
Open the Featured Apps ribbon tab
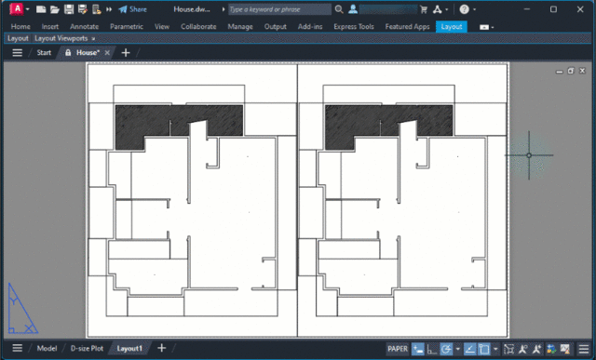(x=408, y=27)
